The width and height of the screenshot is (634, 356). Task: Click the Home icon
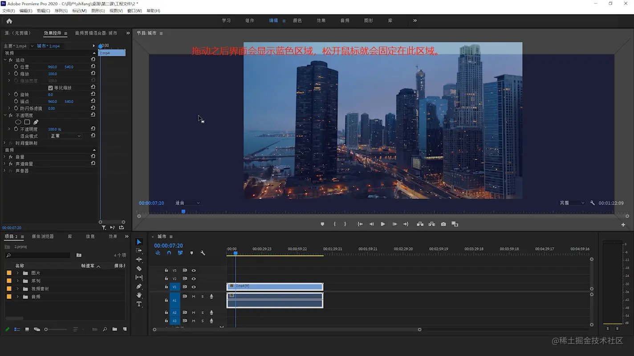pyautogui.click(x=9, y=21)
